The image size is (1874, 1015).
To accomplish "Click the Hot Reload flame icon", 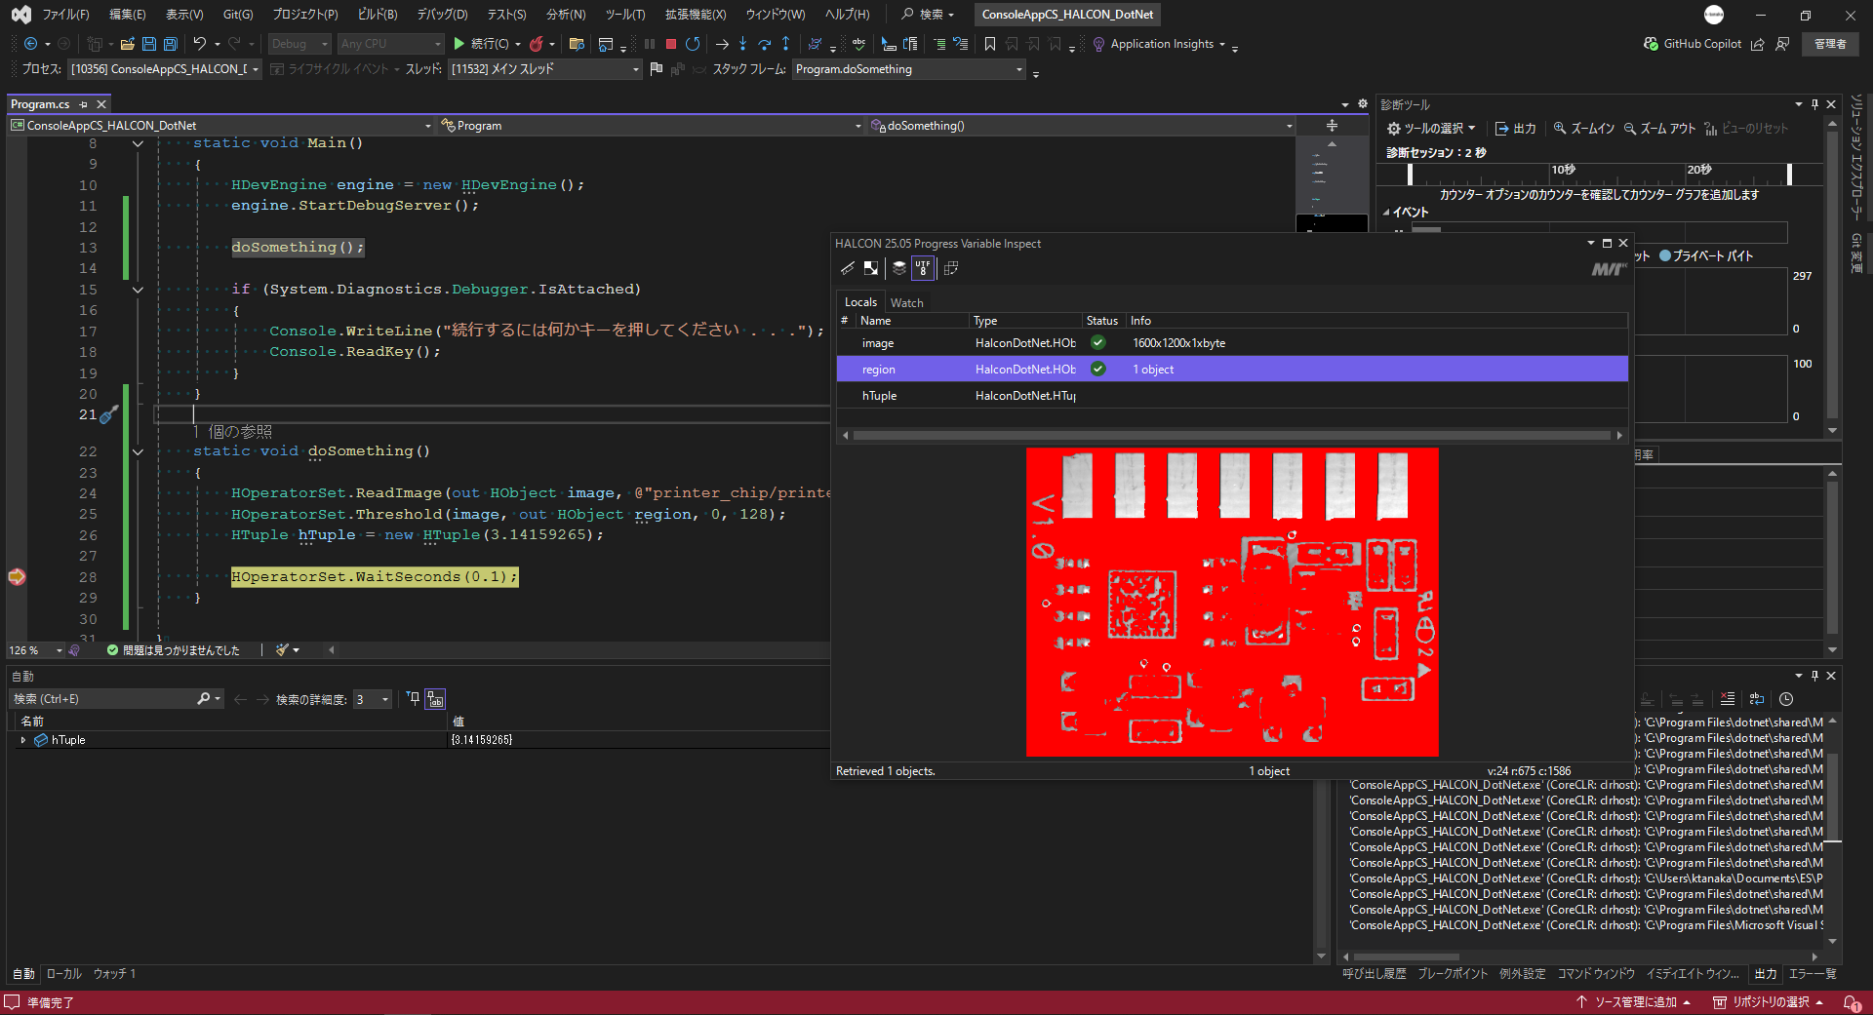I will click(x=537, y=44).
